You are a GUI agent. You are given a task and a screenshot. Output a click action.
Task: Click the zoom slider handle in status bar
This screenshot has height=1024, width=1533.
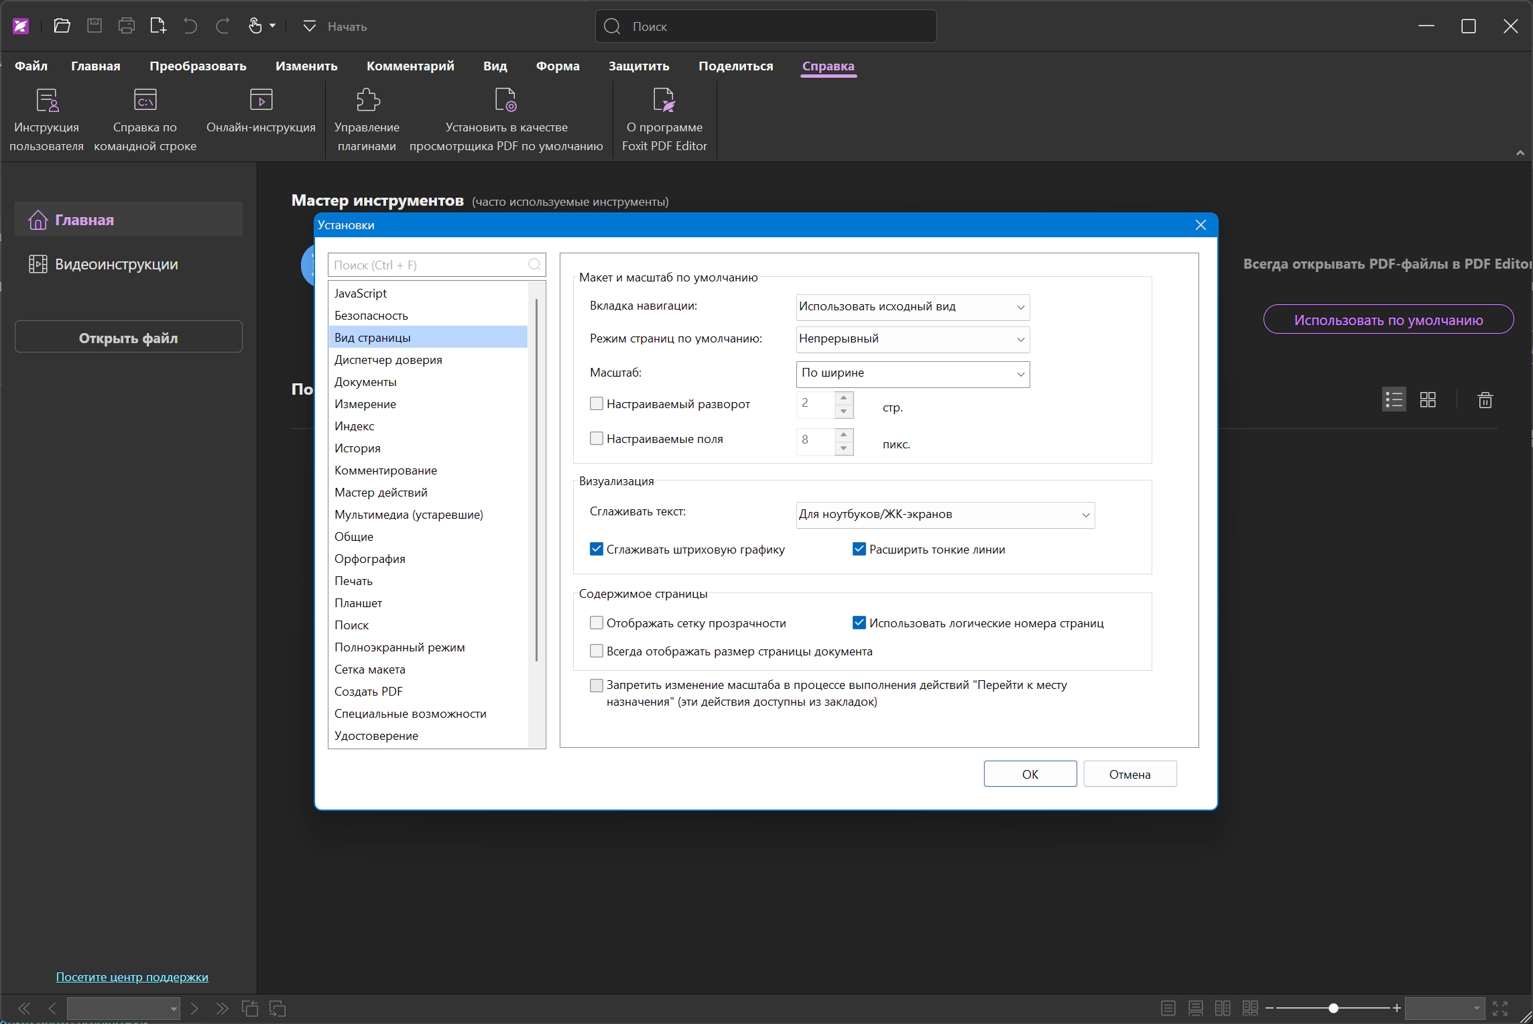1333,1008
